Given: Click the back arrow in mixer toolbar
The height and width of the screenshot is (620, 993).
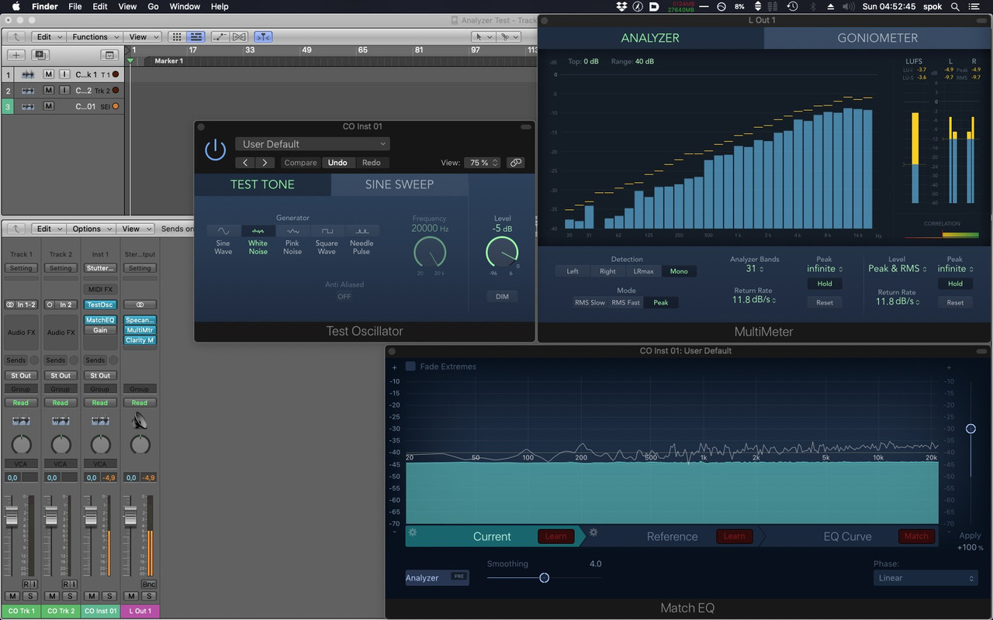Looking at the screenshot, I should 16,229.
